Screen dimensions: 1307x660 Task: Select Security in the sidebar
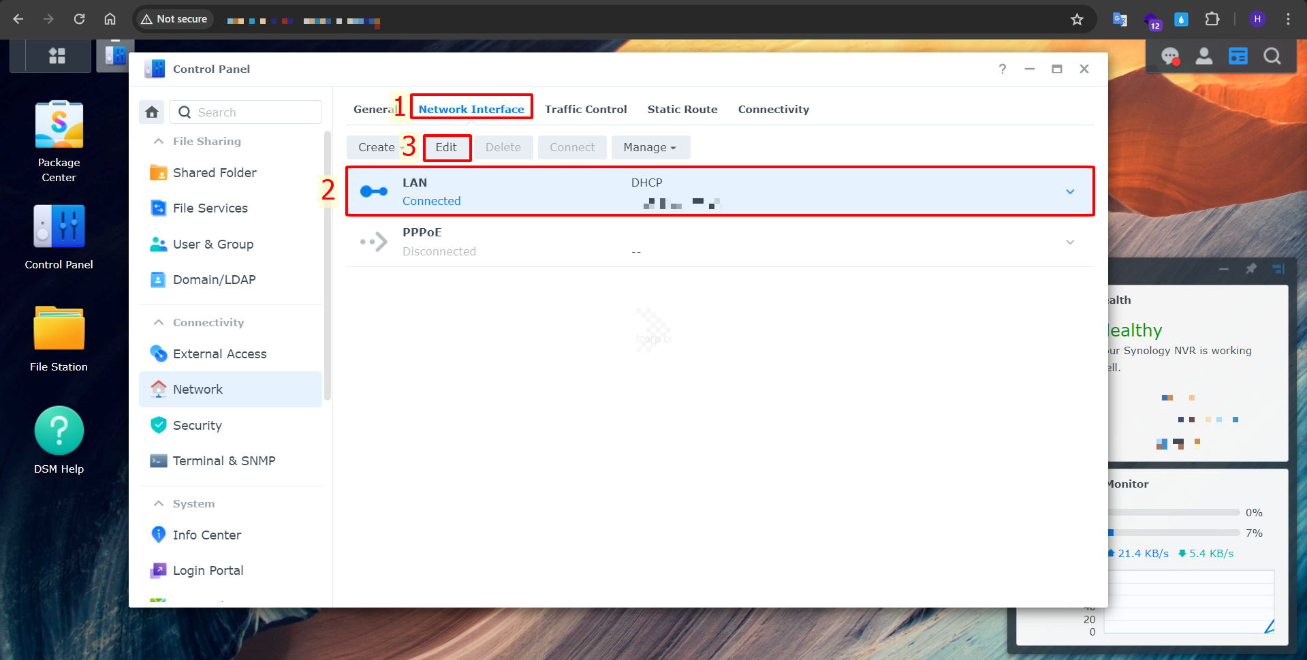(198, 426)
